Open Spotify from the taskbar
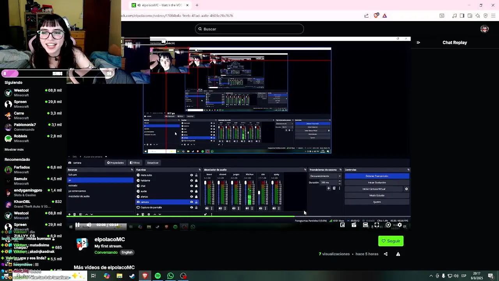Viewport: 499px width, 281px height. tap(157, 276)
